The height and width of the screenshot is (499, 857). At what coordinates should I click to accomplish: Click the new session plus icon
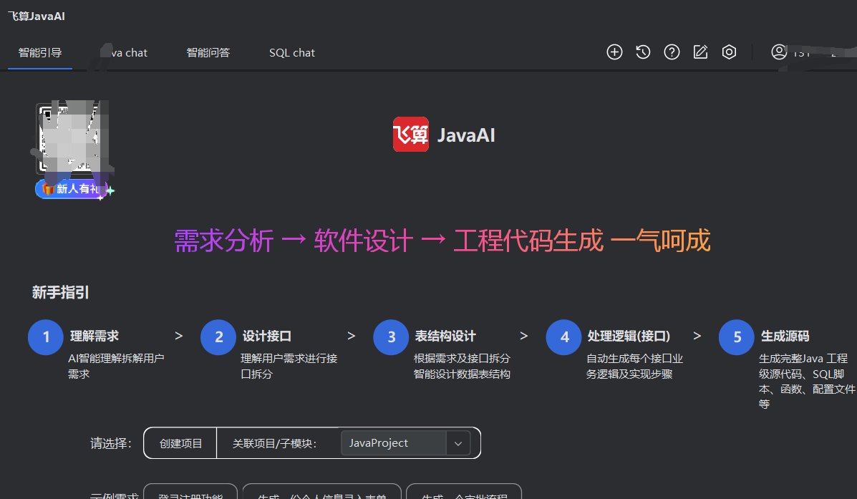point(614,52)
